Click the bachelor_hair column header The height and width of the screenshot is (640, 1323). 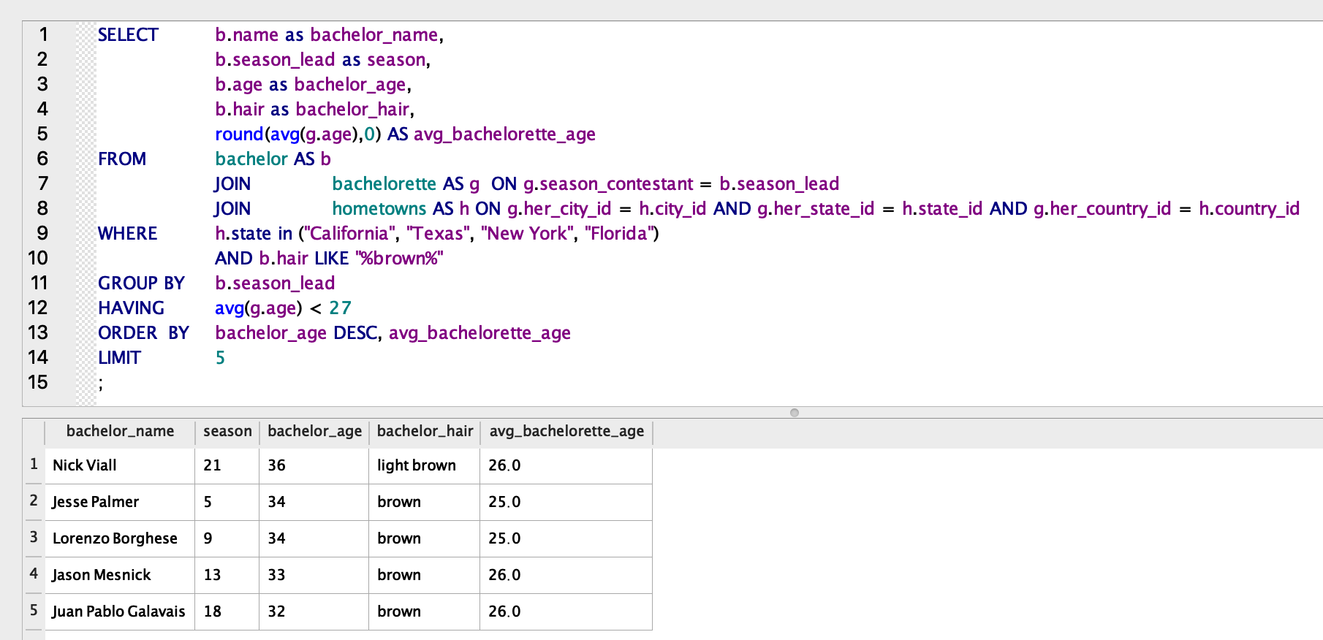pos(425,431)
